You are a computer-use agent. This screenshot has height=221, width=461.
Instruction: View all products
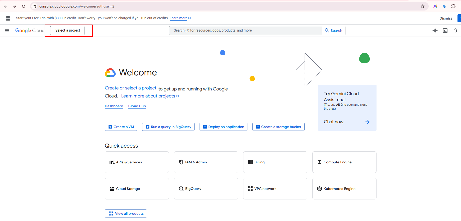[x=126, y=213]
